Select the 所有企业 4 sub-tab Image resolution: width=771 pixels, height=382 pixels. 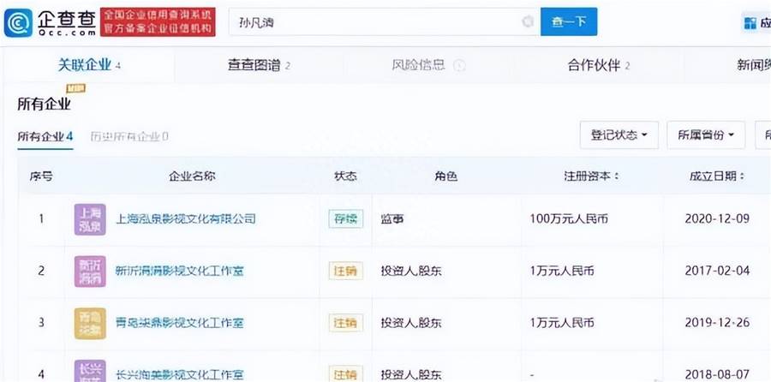(x=45, y=137)
